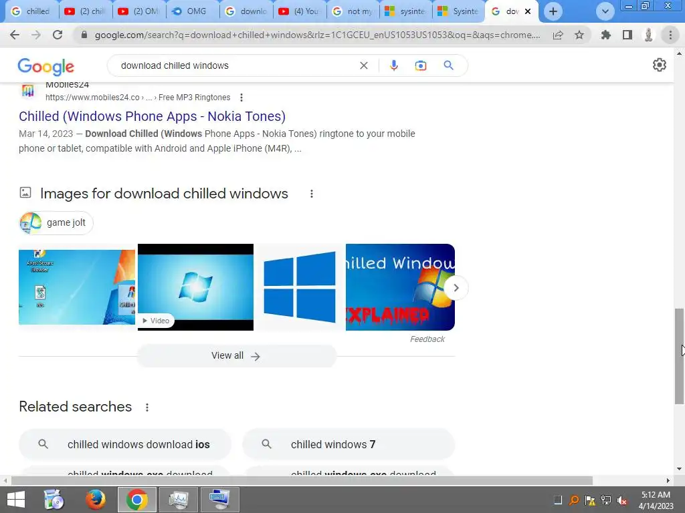Open taskbar clock showing 5:12 AM

[x=656, y=500]
